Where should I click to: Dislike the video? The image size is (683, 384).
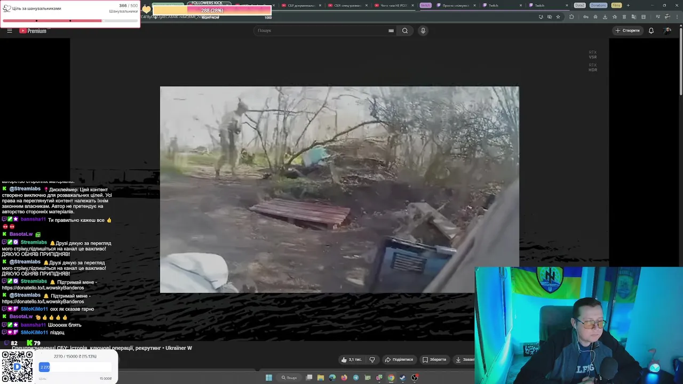[x=372, y=359]
